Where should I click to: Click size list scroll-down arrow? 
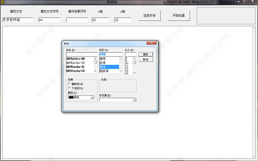[135, 73]
